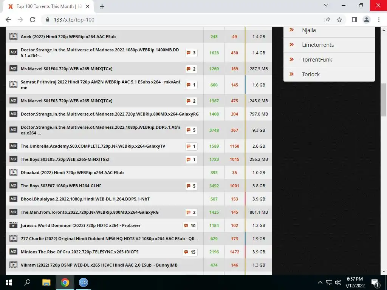Open The.Umbrella.Academy.S03.COMPLETE torrent link
The height and width of the screenshot is (290, 387).
click(93, 146)
